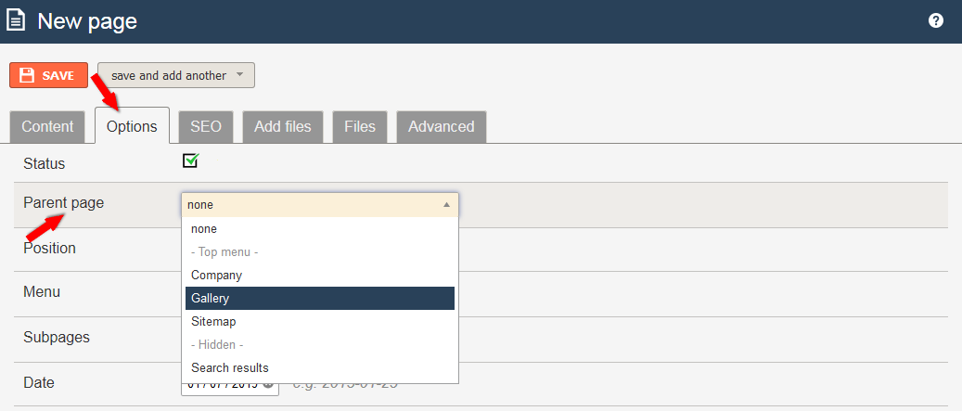Image resolution: width=962 pixels, height=411 pixels.
Task: Click the Position label
Action: [x=50, y=249]
